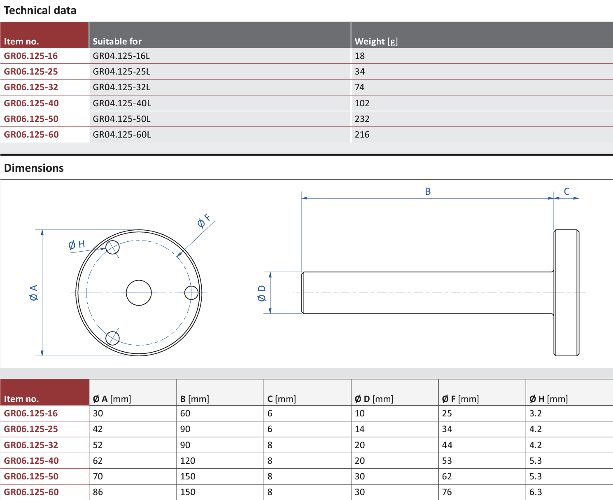Select Ø H value 3.2

[x=536, y=414]
